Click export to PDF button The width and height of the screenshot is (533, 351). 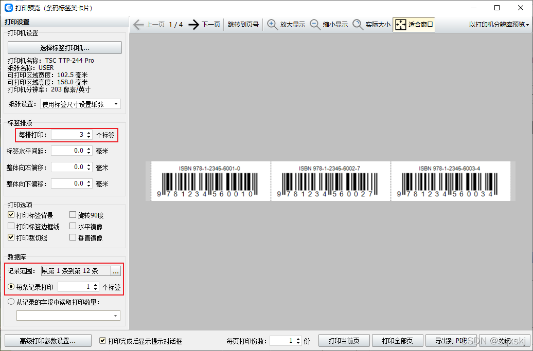451,341
